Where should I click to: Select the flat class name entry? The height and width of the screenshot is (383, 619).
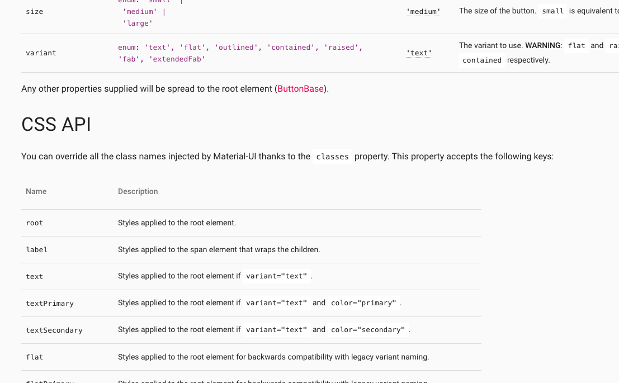(34, 357)
